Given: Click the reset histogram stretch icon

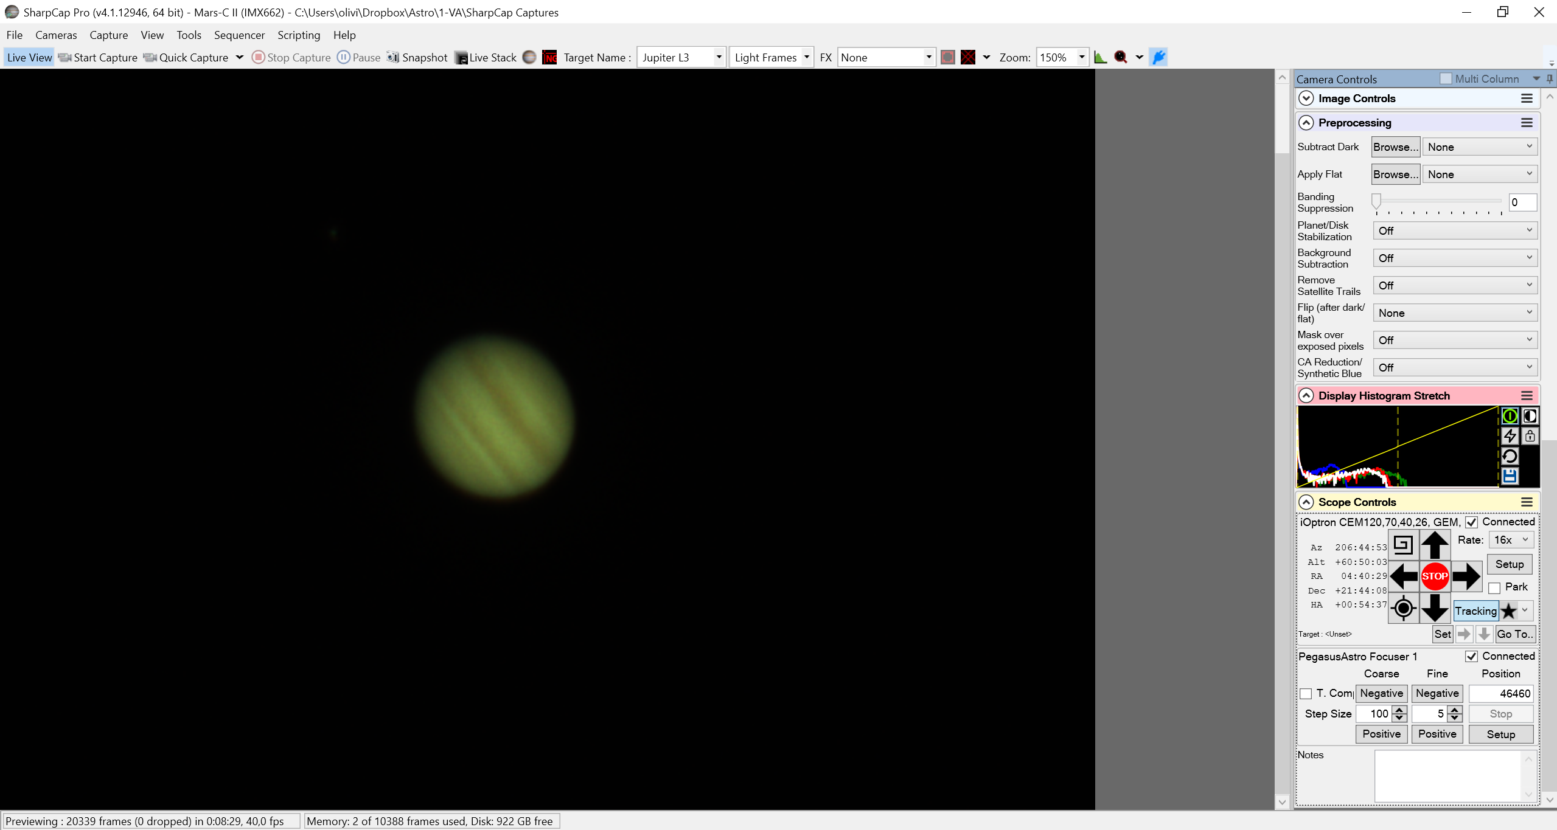Looking at the screenshot, I should click(1510, 456).
